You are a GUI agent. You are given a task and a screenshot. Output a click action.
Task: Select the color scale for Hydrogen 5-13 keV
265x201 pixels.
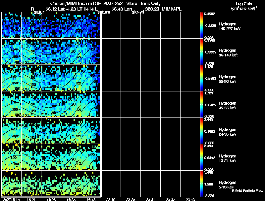pyautogui.click(x=202, y=184)
